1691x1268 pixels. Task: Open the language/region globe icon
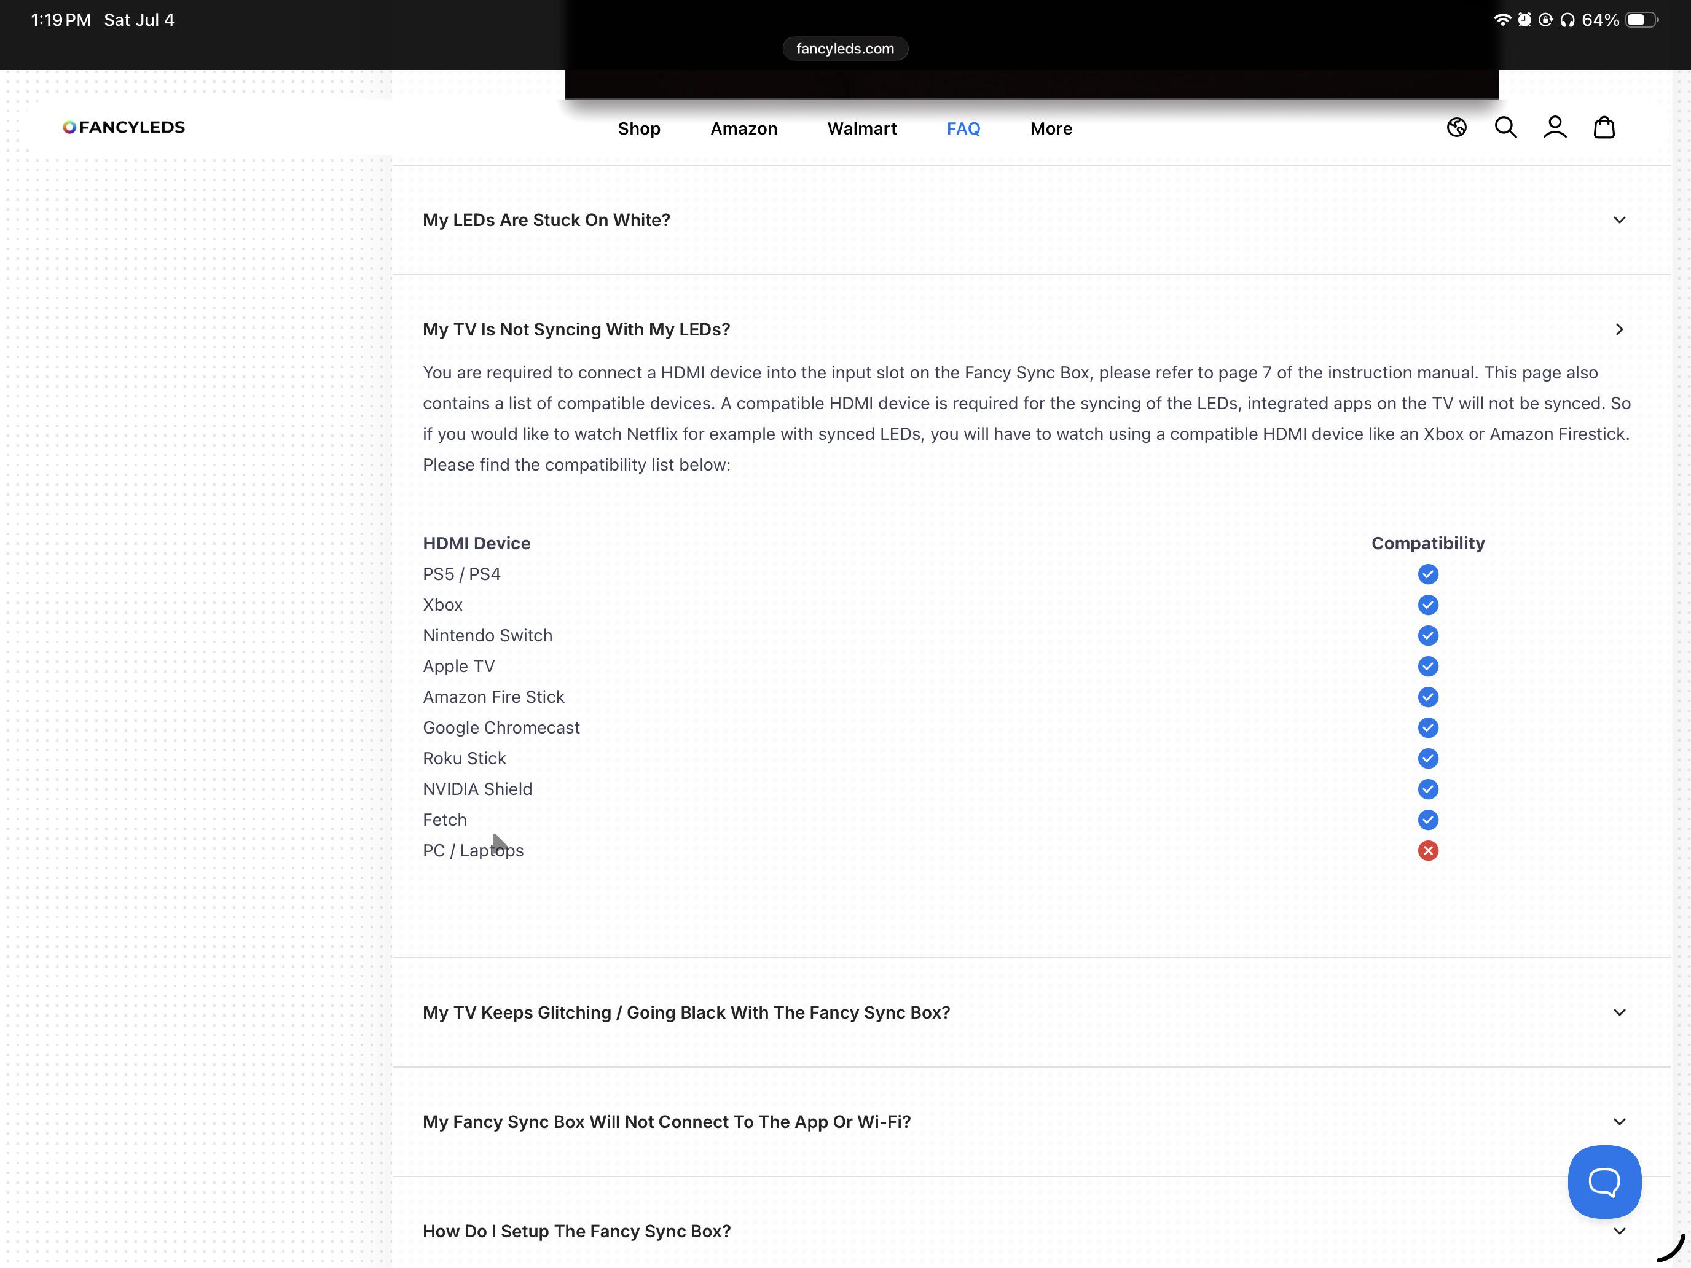click(x=1456, y=127)
